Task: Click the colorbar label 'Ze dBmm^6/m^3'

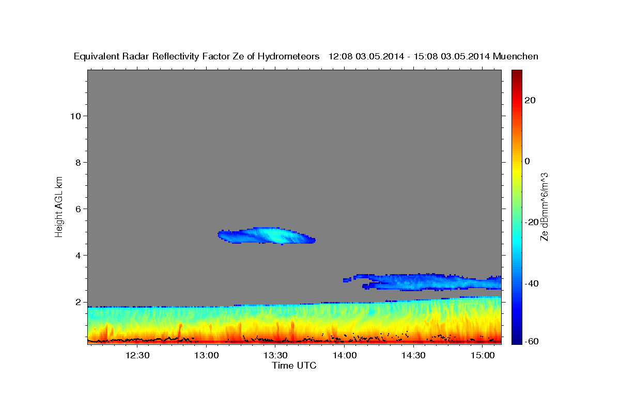Action: tap(544, 206)
